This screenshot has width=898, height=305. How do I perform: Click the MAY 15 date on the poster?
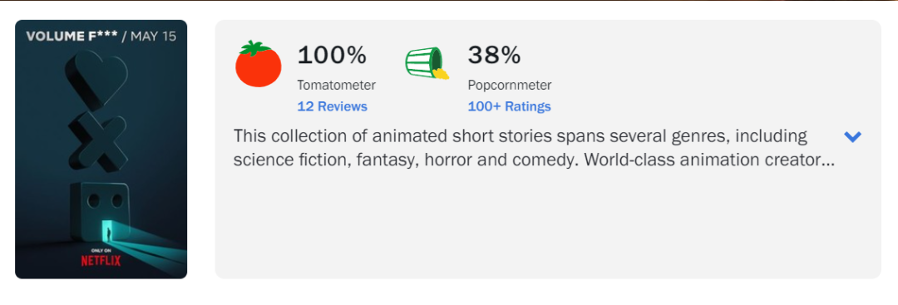(154, 36)
